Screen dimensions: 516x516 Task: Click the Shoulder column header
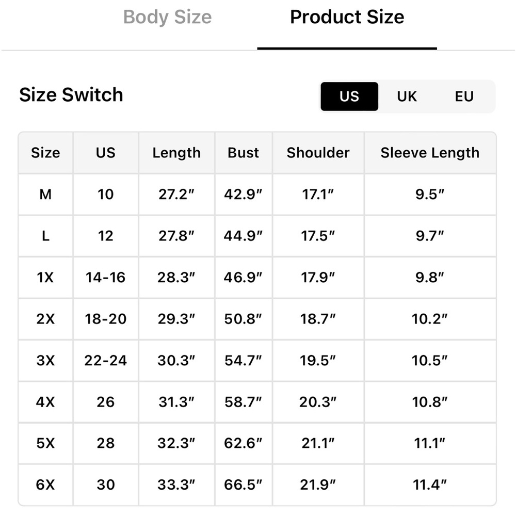coord(318,153)
